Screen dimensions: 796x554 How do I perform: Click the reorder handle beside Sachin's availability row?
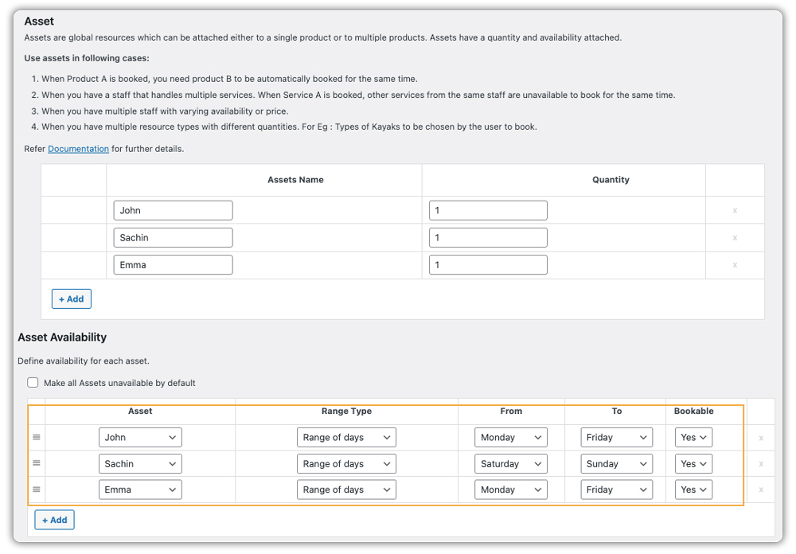pos(36,463)
